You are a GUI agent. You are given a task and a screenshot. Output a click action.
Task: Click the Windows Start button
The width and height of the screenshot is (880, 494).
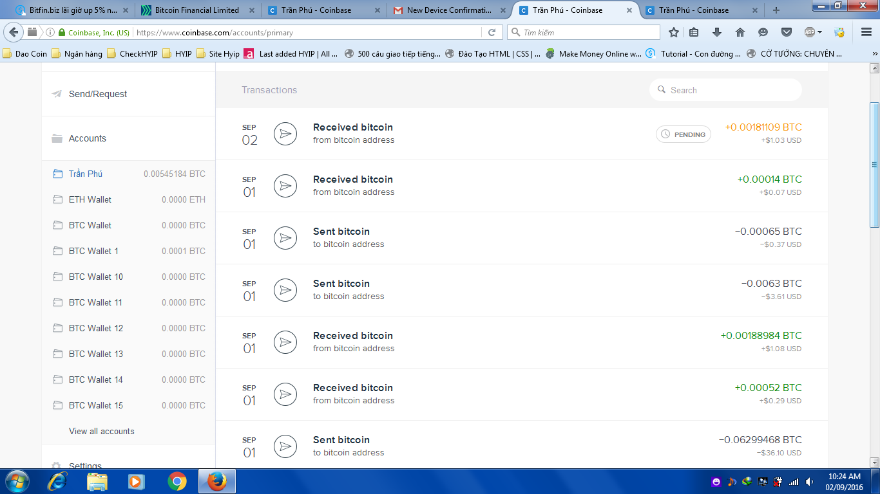(x=16, y=481)
